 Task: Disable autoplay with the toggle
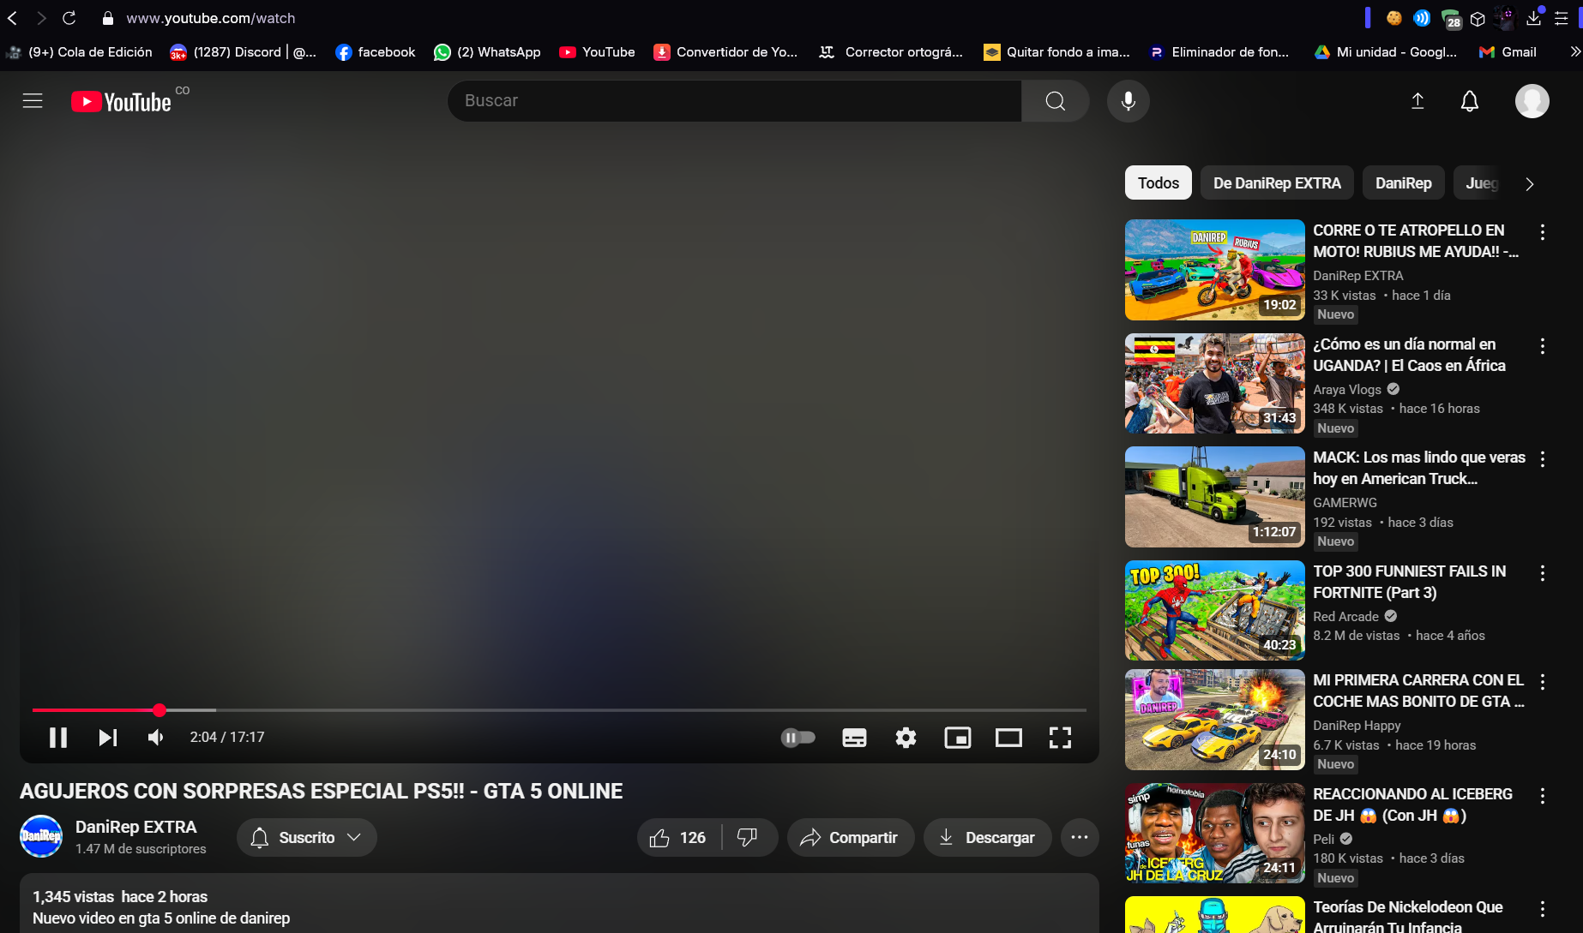point(798,737)
